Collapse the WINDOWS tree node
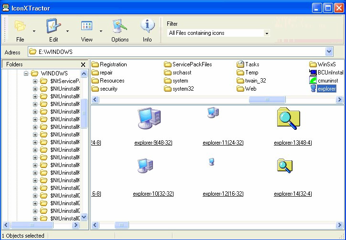 pos(26,73)
